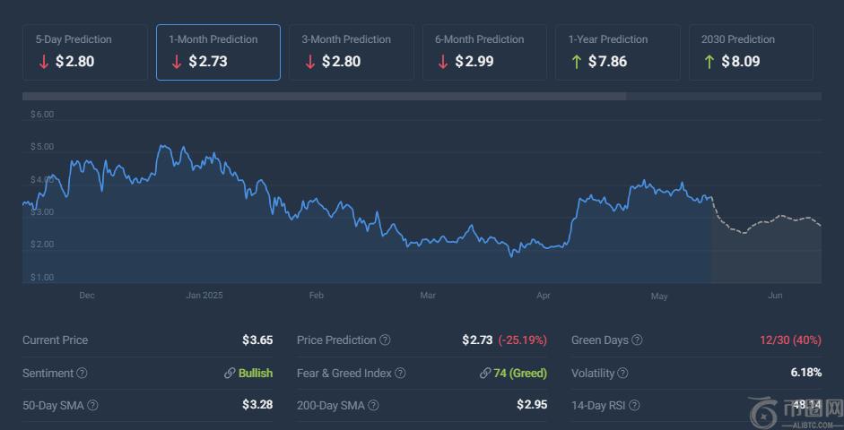844x430 pixels.
Task: Click the help icon beside Volatility
Action: coord(622,373)
